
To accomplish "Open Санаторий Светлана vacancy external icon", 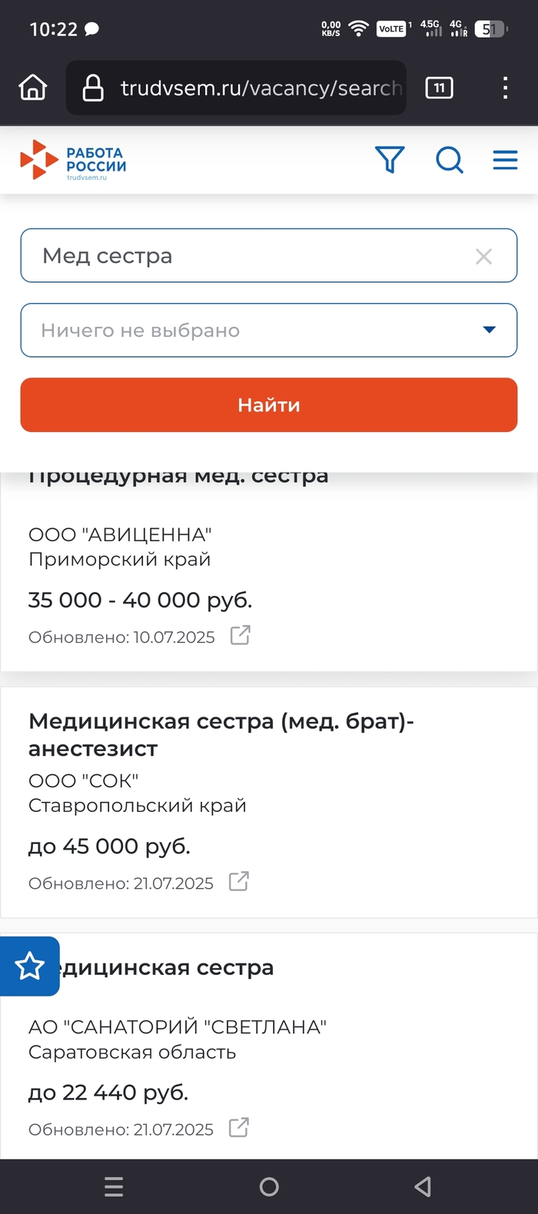I will tap(239, 1128).
